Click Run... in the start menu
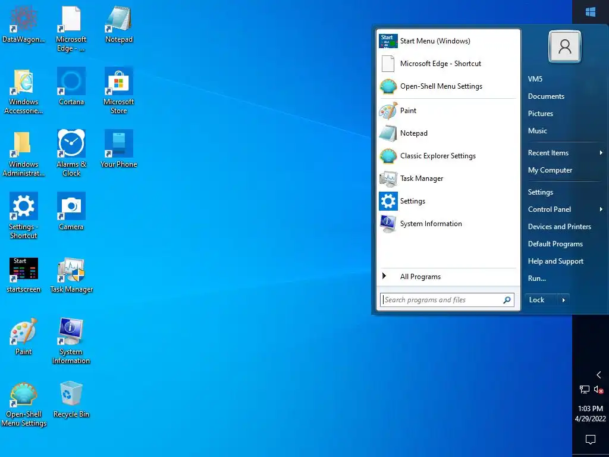The image size is (609, 457). (537, 278)
